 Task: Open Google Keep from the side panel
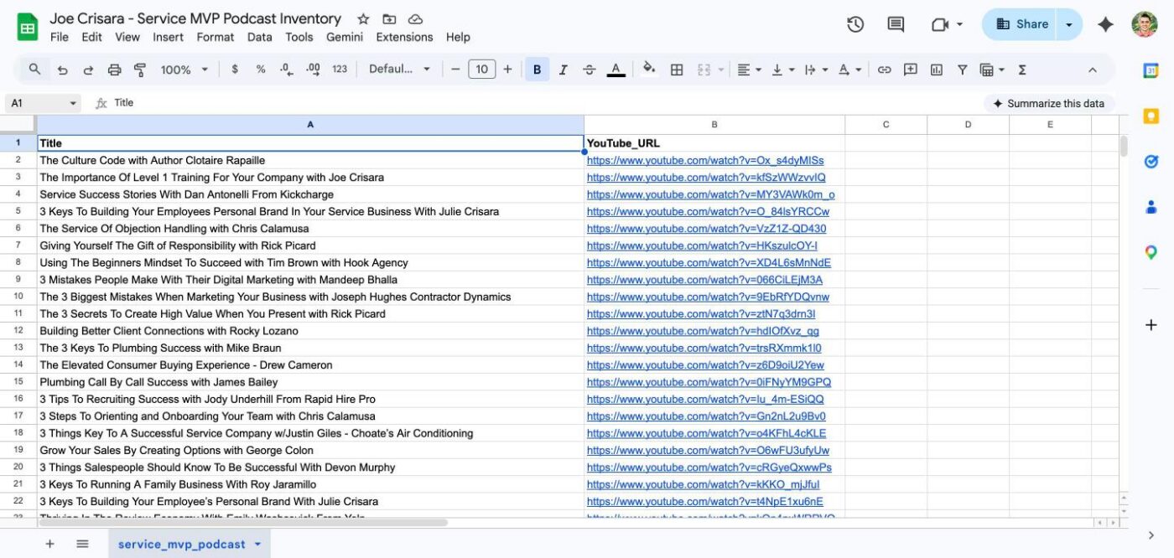[1151, 116]
